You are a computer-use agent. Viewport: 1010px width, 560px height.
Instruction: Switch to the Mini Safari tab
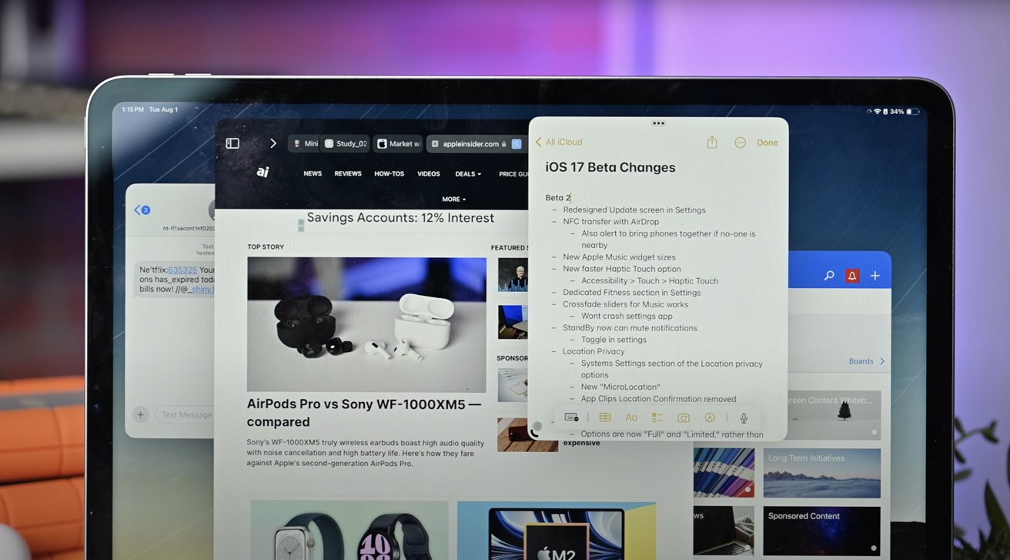click(x=305, y=144)
